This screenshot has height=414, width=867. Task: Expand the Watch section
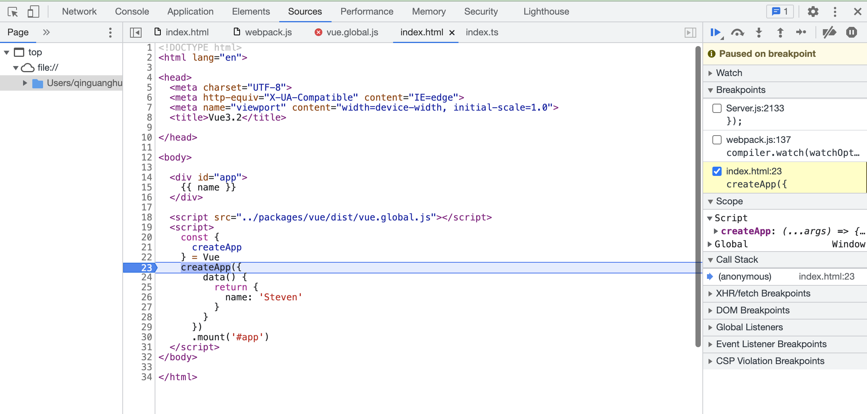pyautogui.click(x=710, y=73)
